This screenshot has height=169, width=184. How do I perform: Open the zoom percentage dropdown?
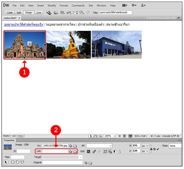(110, 136)
